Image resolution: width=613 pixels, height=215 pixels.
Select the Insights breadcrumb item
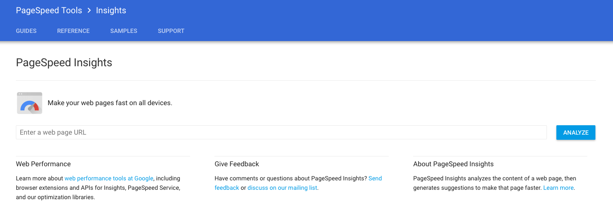click(111, 10)
